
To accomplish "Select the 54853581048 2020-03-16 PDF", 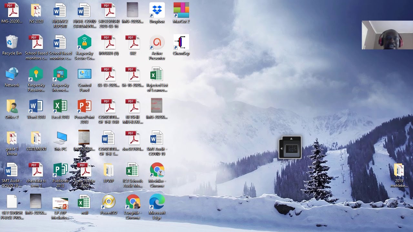I will 109,15.
